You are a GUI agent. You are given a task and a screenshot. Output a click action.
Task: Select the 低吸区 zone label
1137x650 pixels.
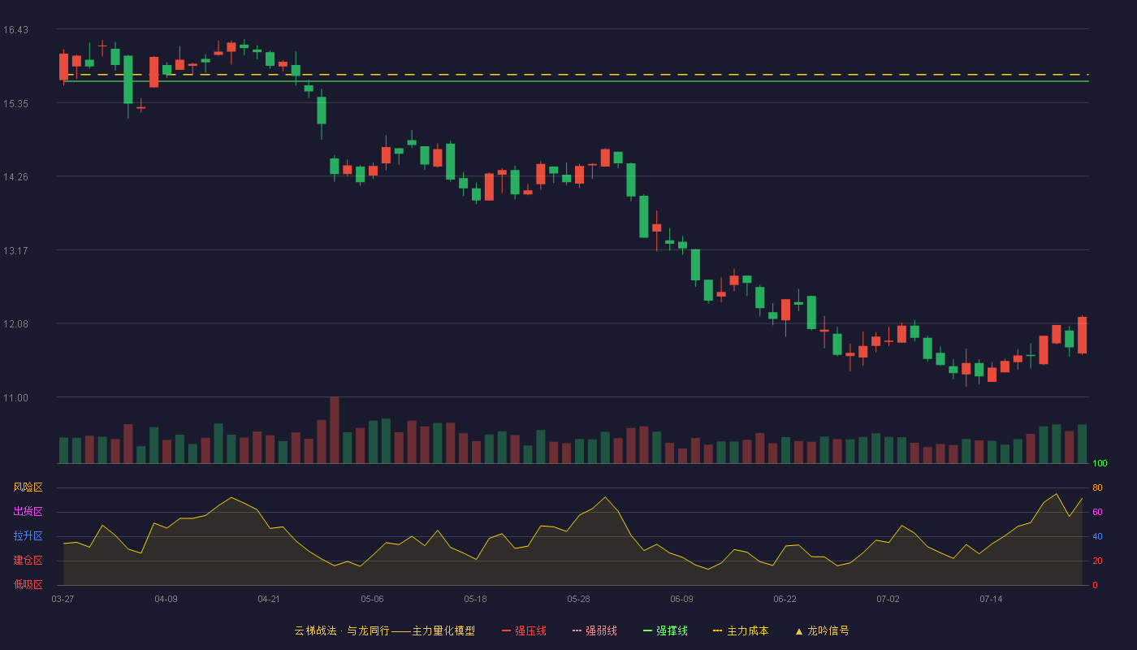click(x=28, y=585)
